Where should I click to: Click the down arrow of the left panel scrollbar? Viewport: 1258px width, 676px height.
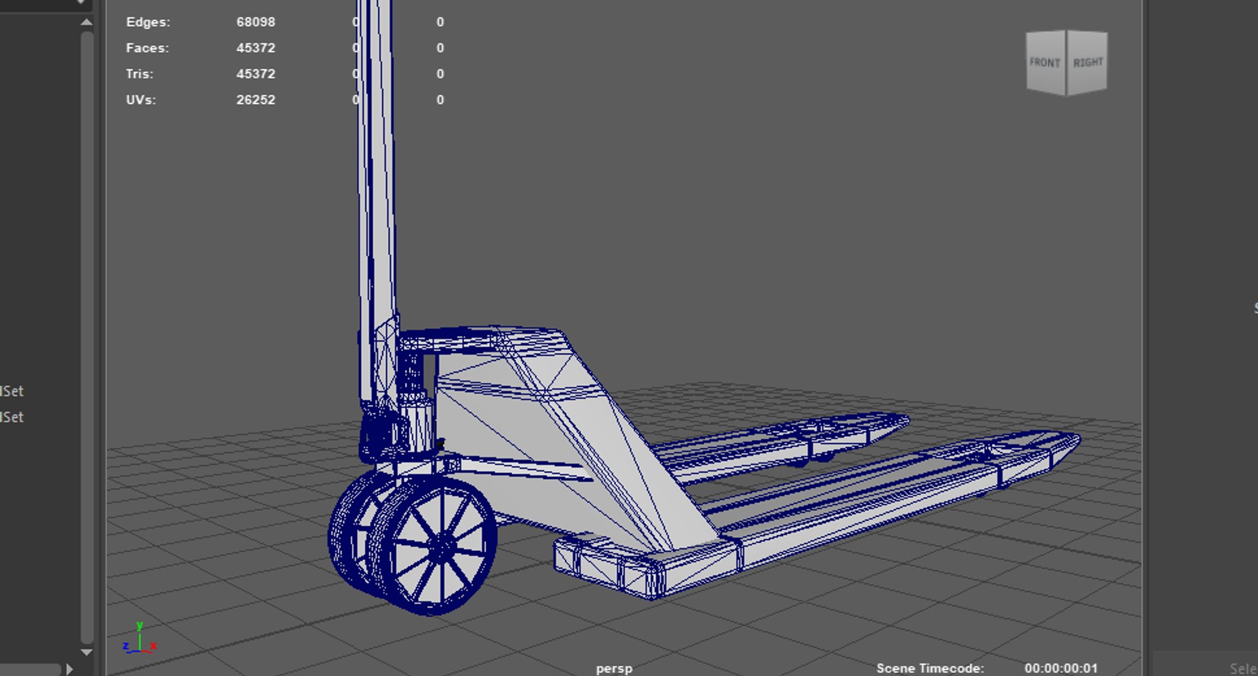[x=86, y=652]
